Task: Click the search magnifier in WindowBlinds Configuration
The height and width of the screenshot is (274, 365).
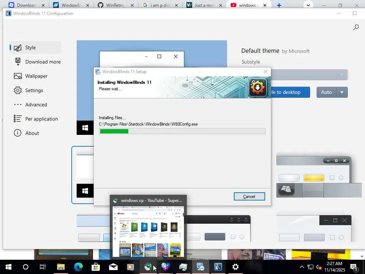Action: click(x=356, y=27)
